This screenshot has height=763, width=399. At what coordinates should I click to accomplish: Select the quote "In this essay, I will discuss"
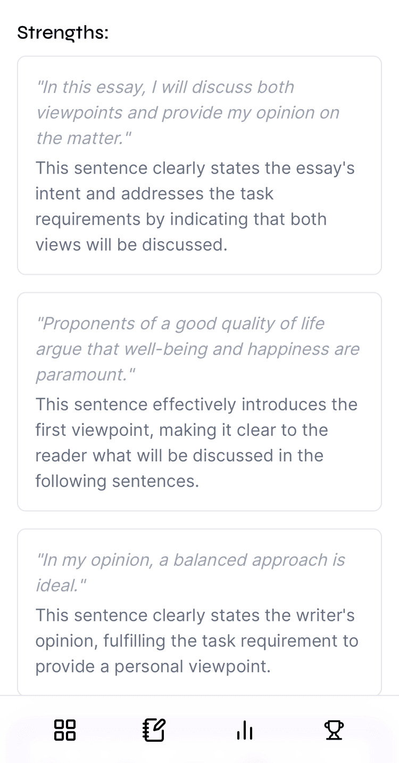pos(165,87)
